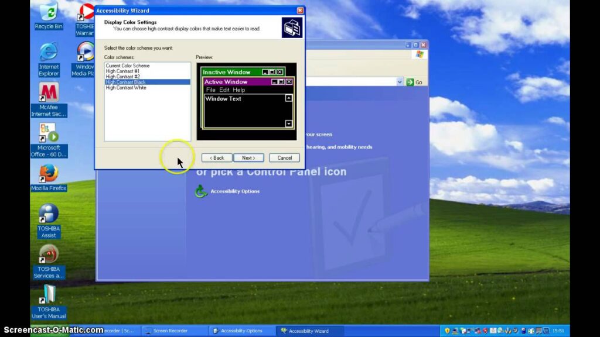The width and height of the screenshot is (600, 337).
Task: Select High Contrast Black scheme
Action: pos(147,82)
